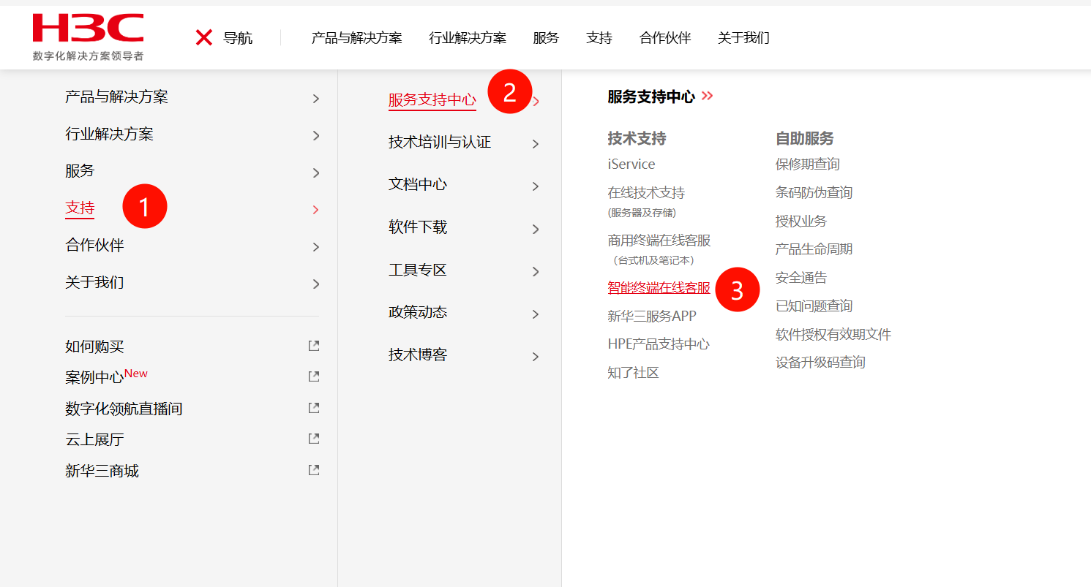This screenshot has width=1091, height=587.
Task: Open 条码防伪查询 link
Action: [x=814, y=192]
